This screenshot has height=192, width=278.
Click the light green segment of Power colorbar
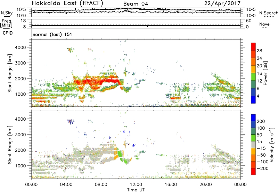(x=253, y=77)
